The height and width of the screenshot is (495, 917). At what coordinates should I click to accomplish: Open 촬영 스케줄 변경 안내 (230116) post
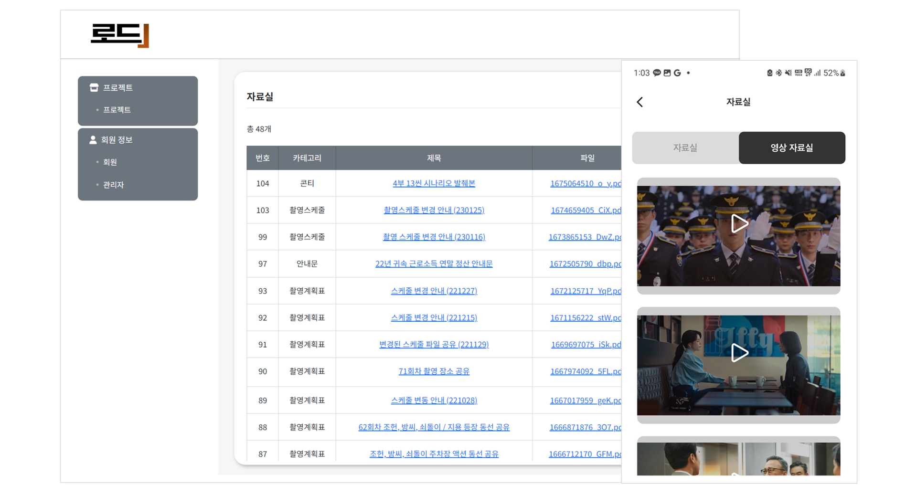click(434, 237)
